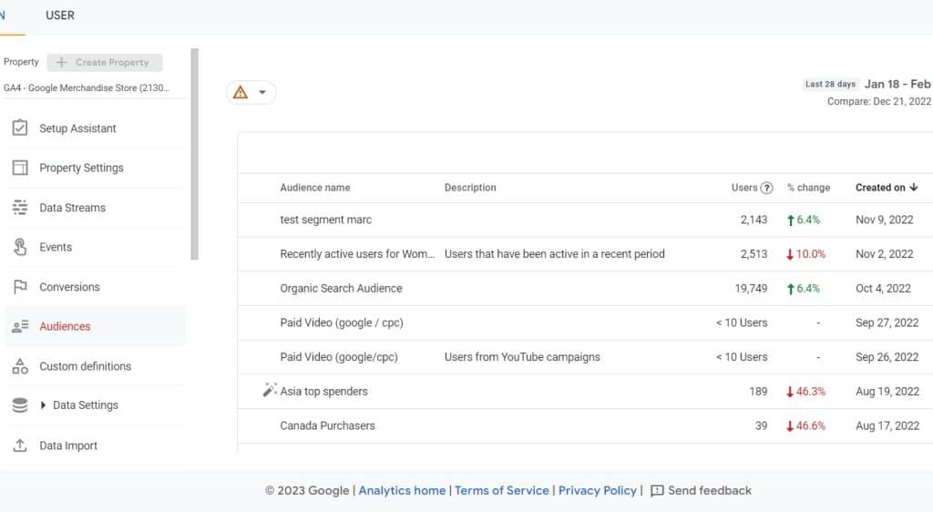Click the 46.6% change value
933x512 pixels.
point(810,425)
